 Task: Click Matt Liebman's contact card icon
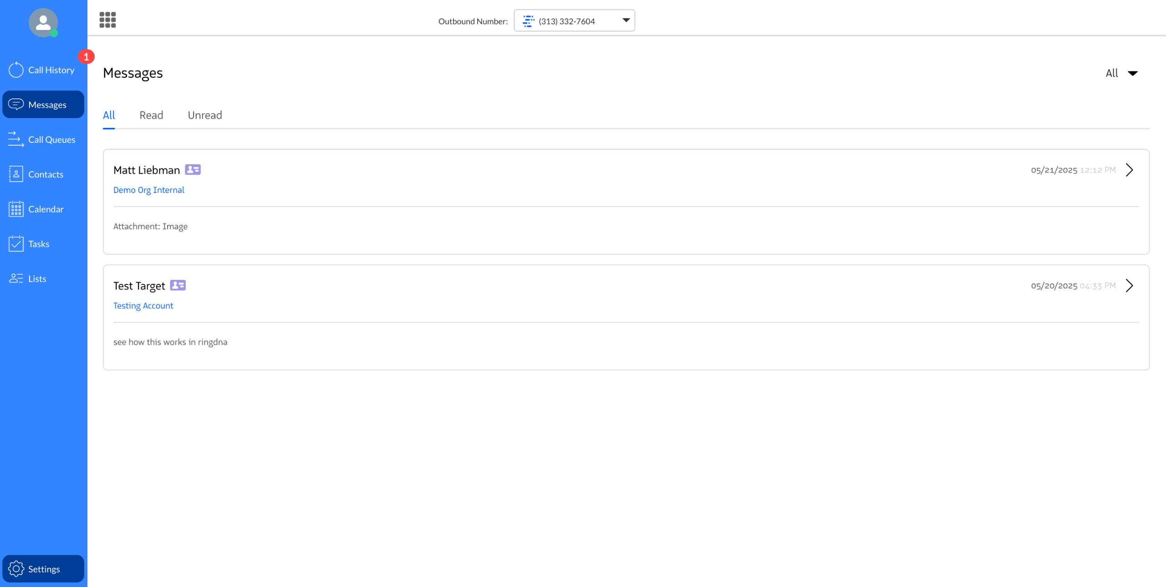(x=193, y=170)
